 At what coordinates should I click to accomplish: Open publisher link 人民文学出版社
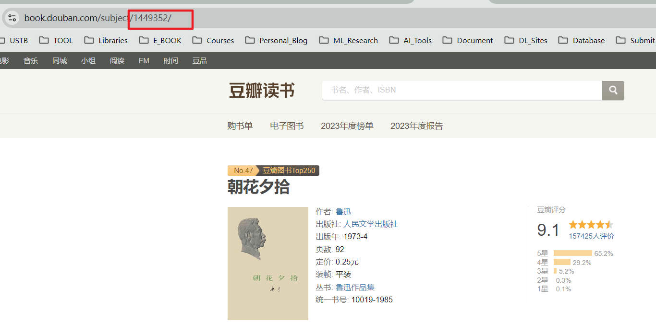tap(371, 224)
